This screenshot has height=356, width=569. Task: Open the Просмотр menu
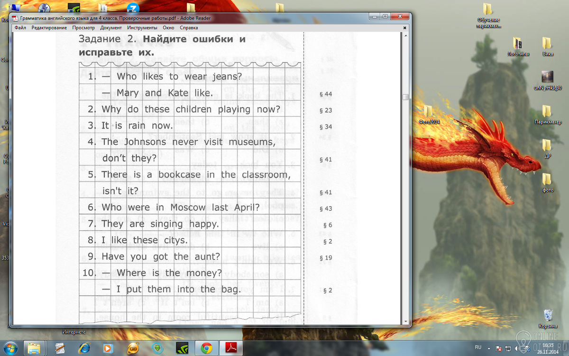pos(83,28)
